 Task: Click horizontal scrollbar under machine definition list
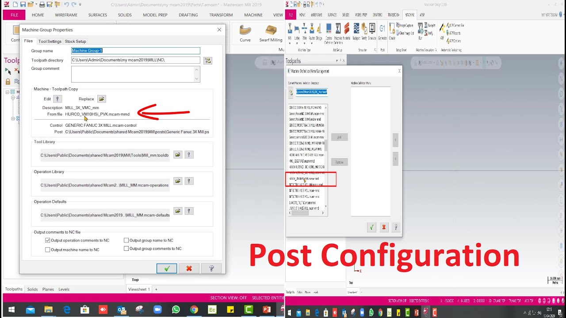[306, 212]
